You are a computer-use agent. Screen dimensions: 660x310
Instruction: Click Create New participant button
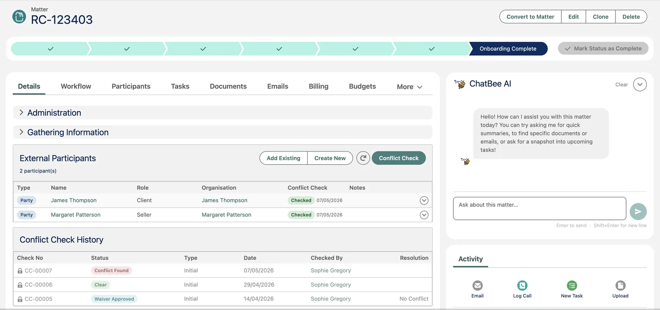coord(330,158)
